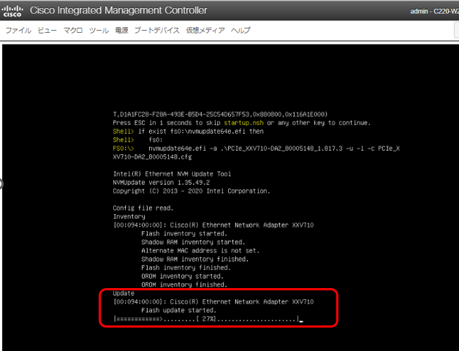This screenshot has width=459, height=351.
Task: Click the 'Inventory' heading line
Action: click(x=129, y=216)
